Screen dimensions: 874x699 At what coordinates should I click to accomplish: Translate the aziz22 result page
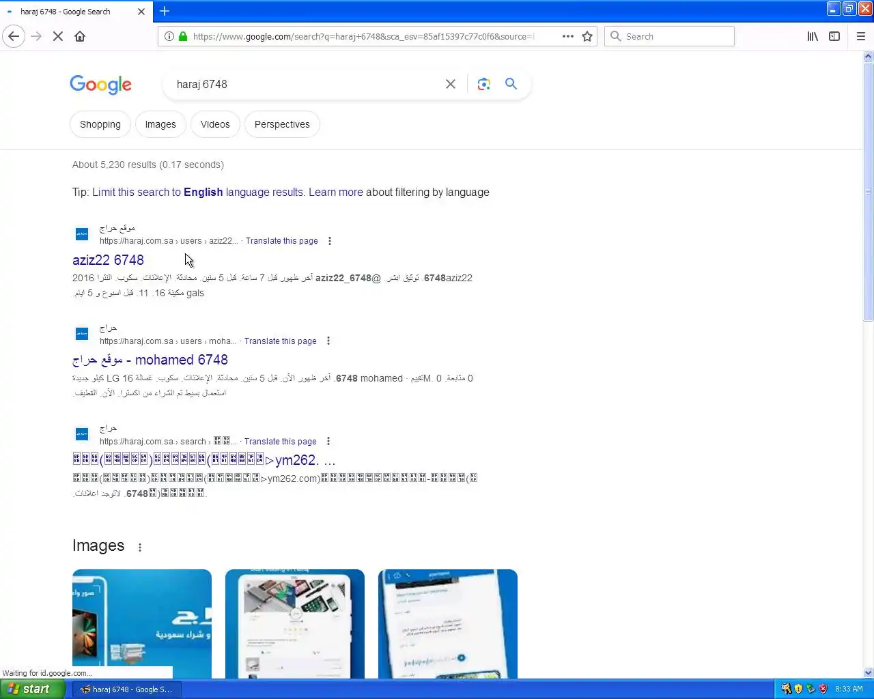point(281,241)
